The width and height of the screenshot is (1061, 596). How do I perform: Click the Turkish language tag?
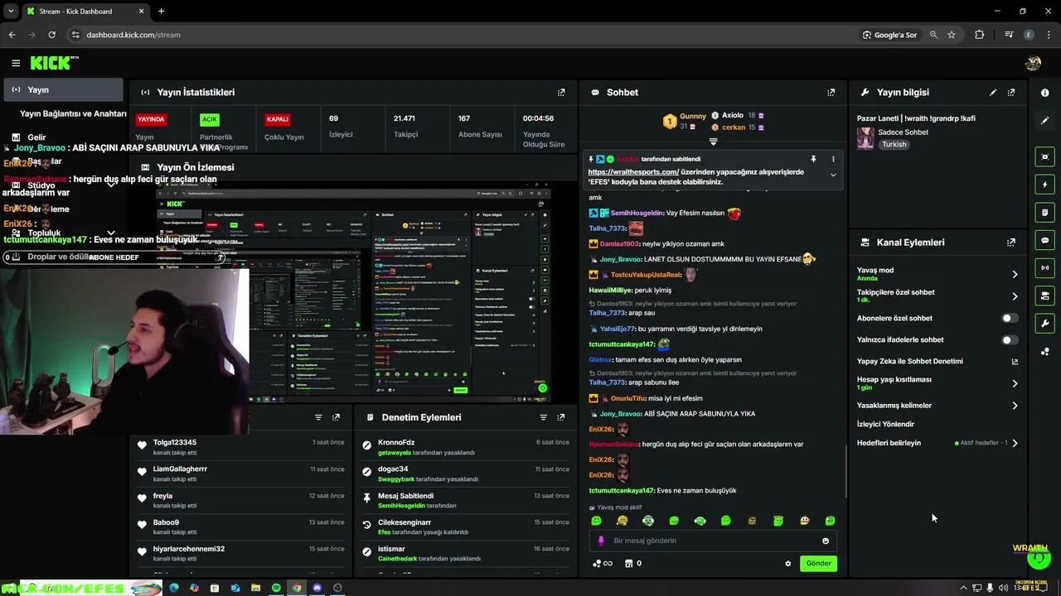pyautogui.click(x=894, y=144)
